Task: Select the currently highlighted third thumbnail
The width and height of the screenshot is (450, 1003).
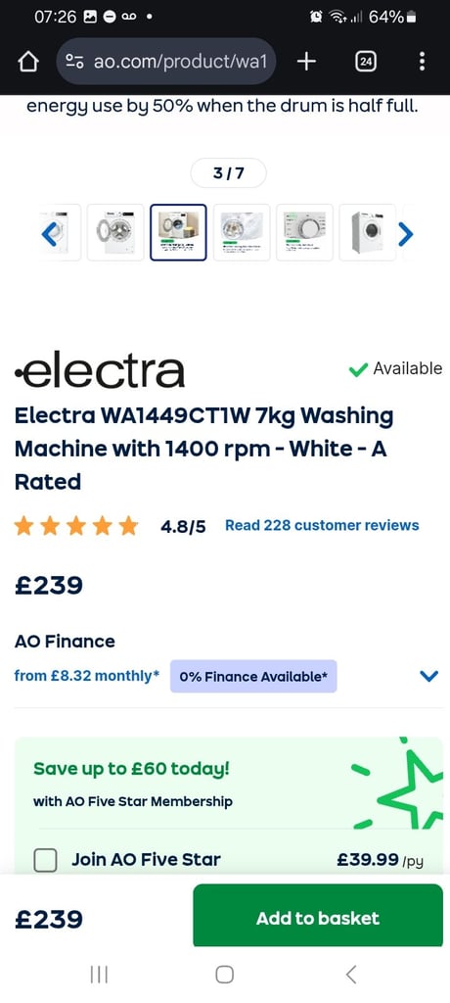Action: click(x=178, y=232)
